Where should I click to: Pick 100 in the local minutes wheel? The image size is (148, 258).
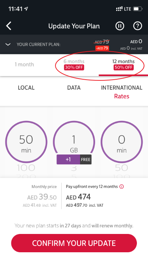26,168
